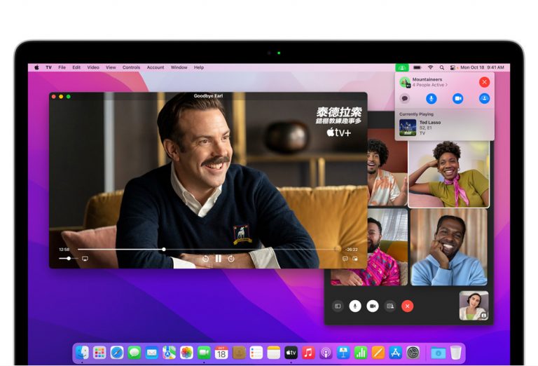Screen dimensions: 538x366
Task: Pause the Ted Lasso video playback
Action: pyautogui.click(x=218, y=259)
